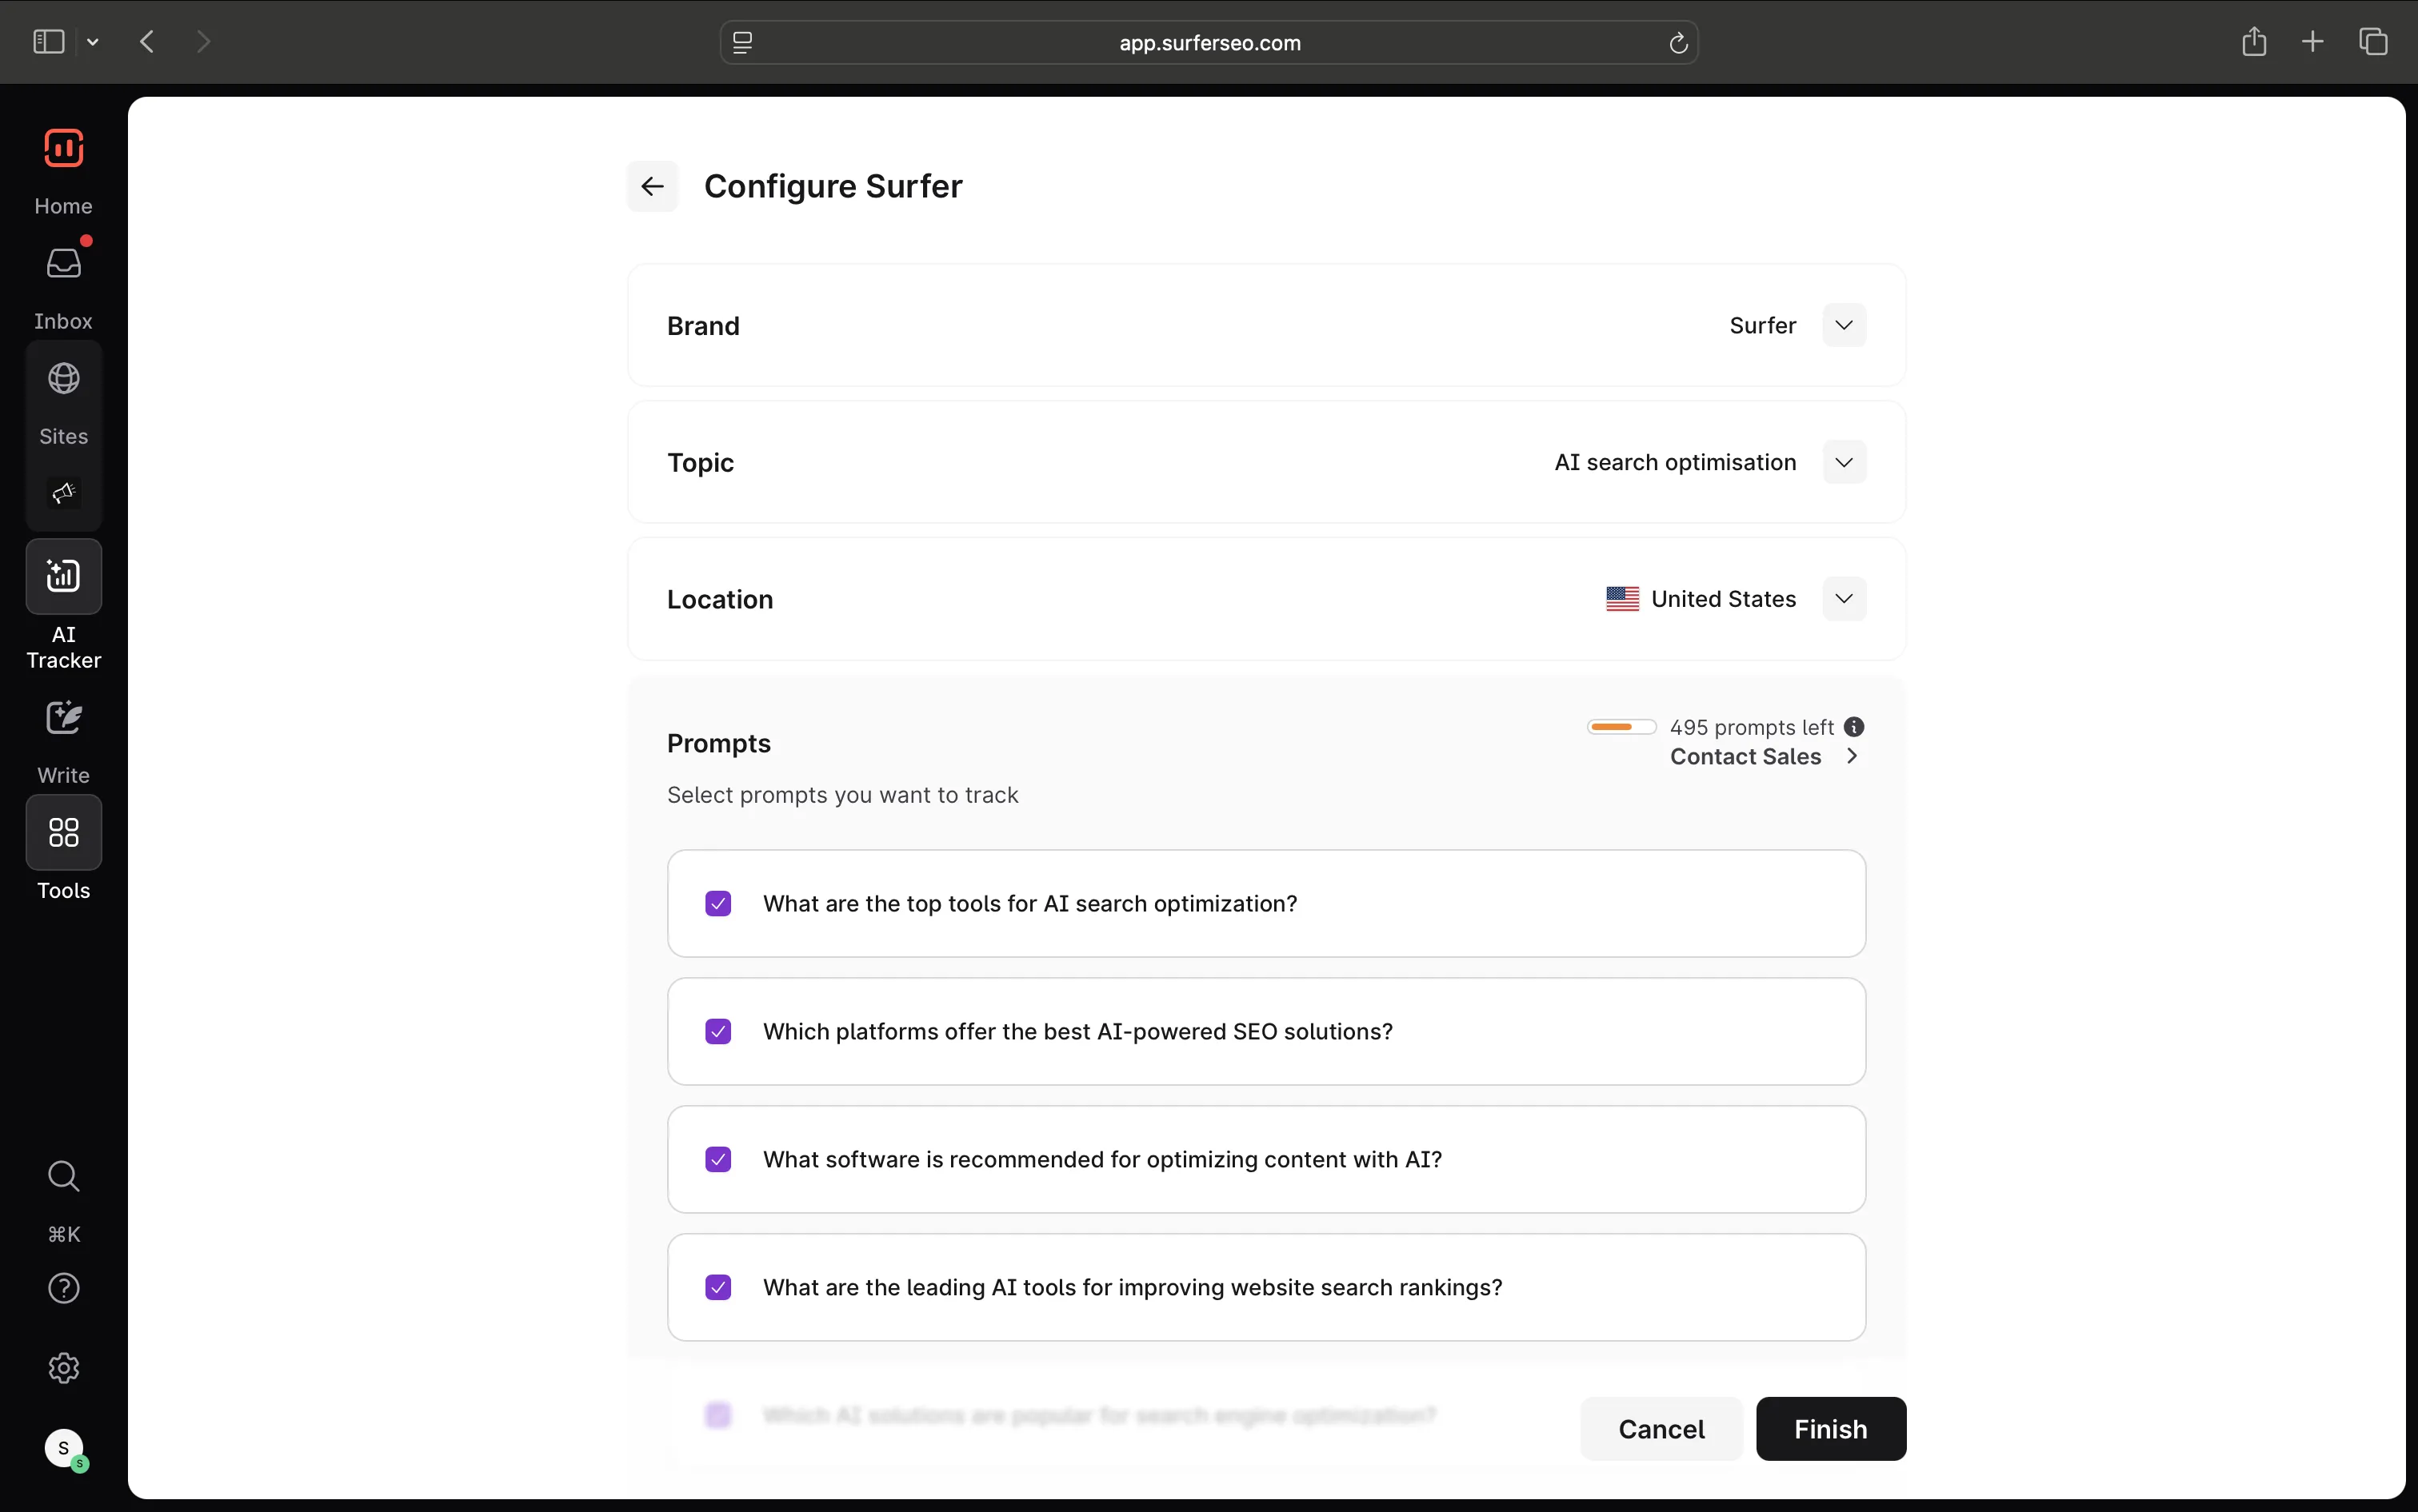The height and width of the screenshot is (1512, 2418).
Task: Open the Tools menu item
Action: (x=63, y=833)
